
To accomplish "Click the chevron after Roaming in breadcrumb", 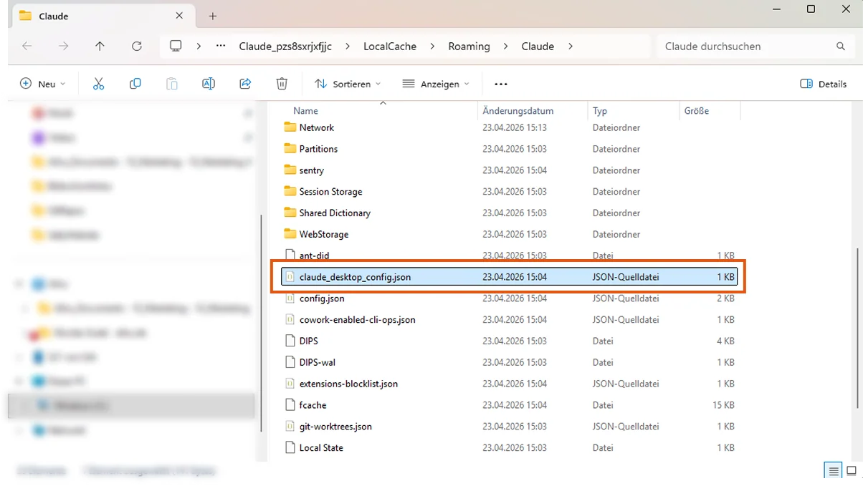I will click(x=505, y=47).
